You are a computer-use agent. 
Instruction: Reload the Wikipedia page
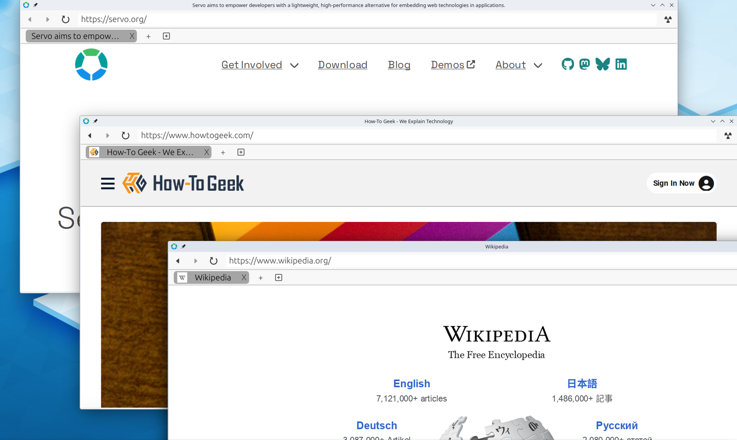click(x=214, y=261)
